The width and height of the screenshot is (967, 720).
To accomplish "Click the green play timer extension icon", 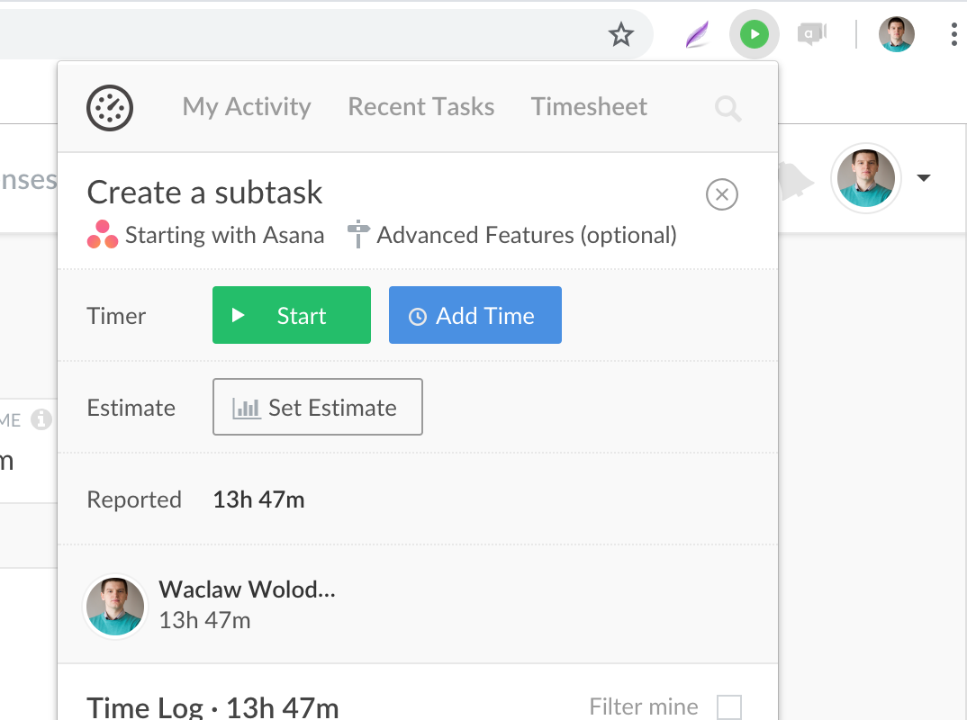I will 755,34.
